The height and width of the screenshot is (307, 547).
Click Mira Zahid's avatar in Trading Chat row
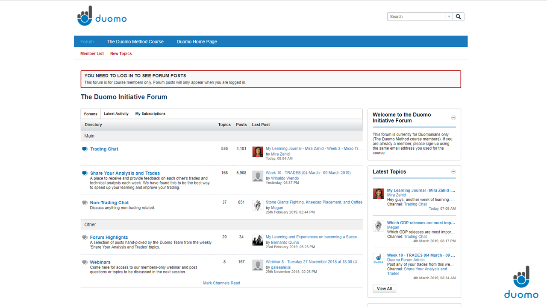point(258,152)
